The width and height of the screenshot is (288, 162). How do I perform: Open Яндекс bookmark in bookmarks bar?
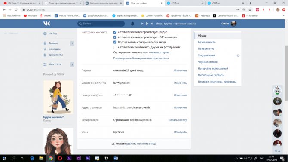(x=46, y=16)
